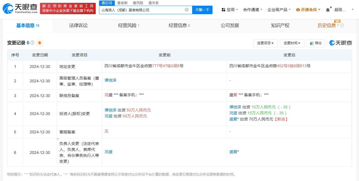Image resolution: width=359 pixels, height=181 pixels.
Task: Open the 应用 apps grid icon
Action: pyautogui.click(x=223, y=9)
